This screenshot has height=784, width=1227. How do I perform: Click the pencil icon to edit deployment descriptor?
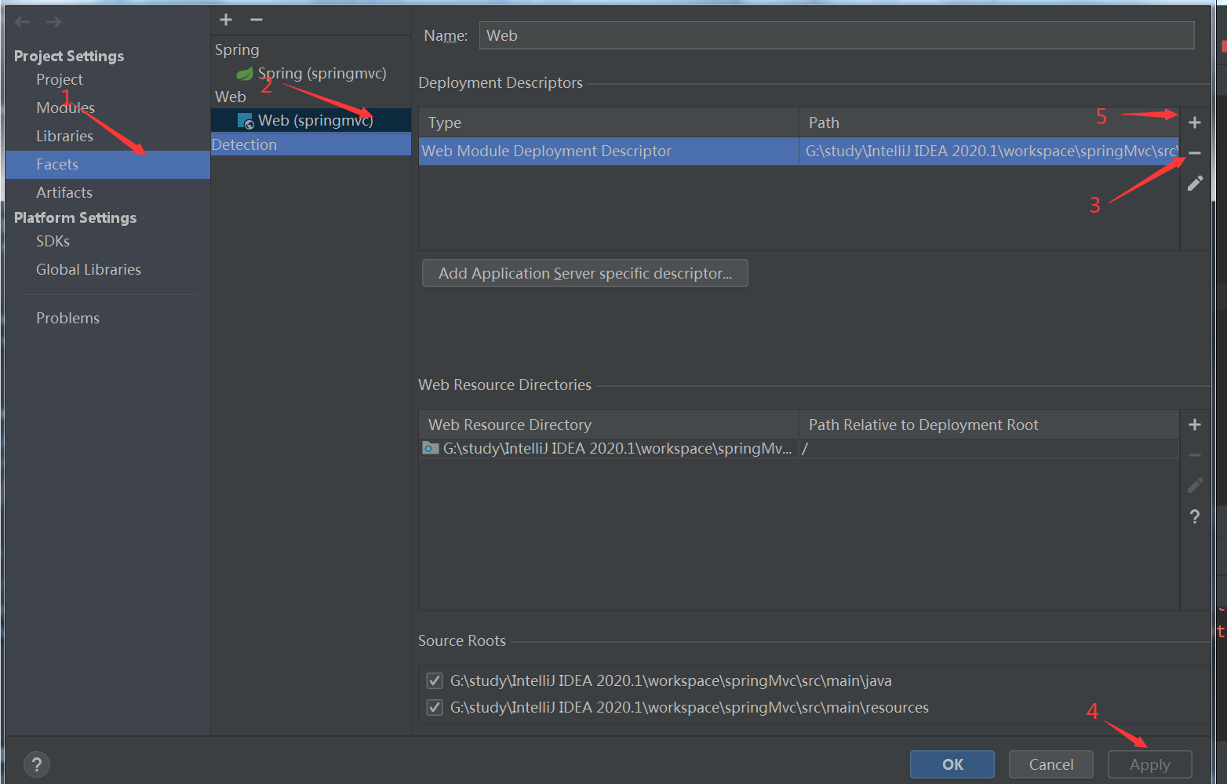pos(1194,183)
